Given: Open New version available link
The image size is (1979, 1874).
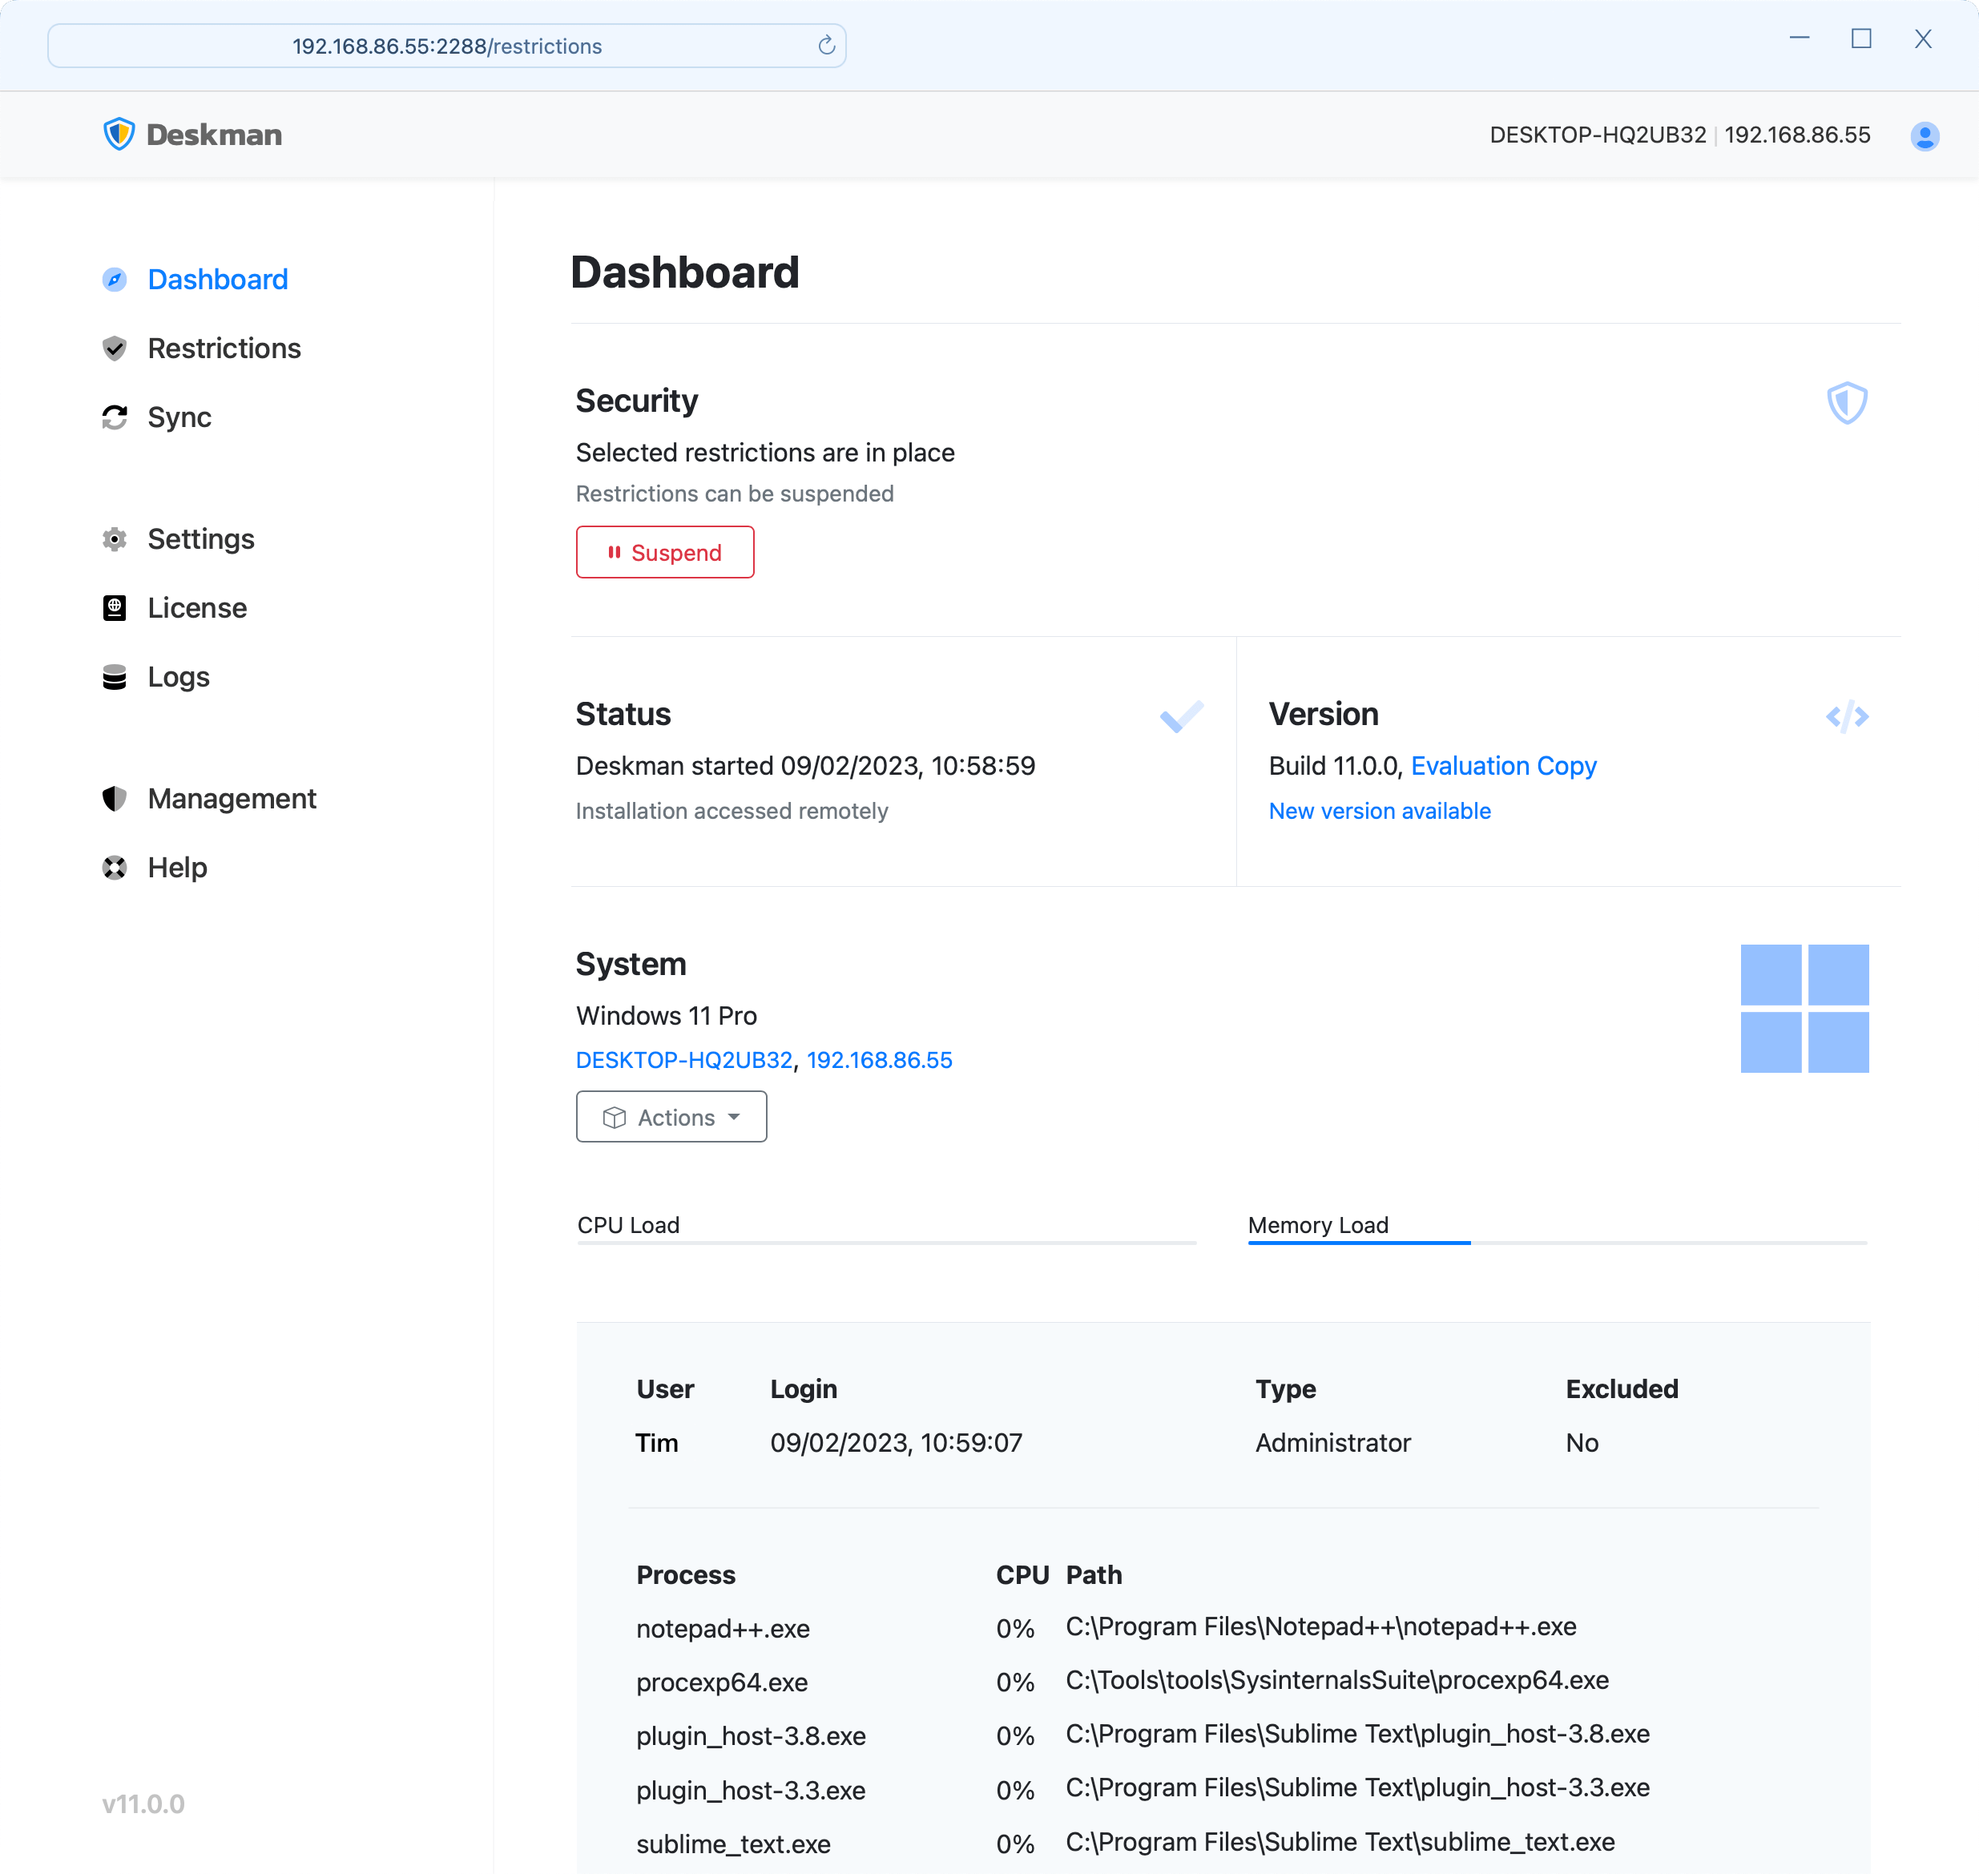Looking at the screenshot, I should point(1379,810).
